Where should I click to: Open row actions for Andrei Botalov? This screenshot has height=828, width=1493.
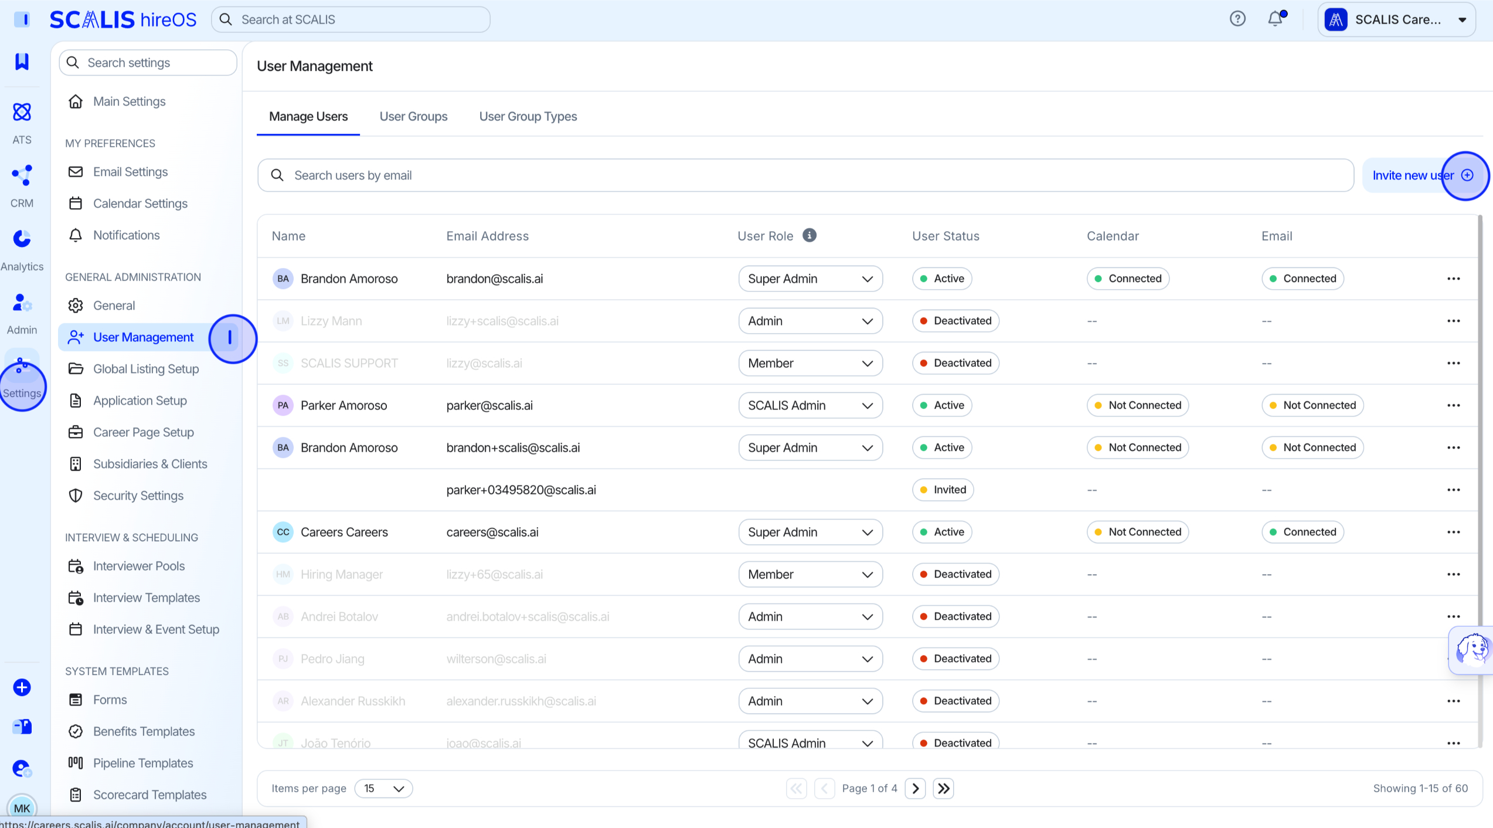1454,616
